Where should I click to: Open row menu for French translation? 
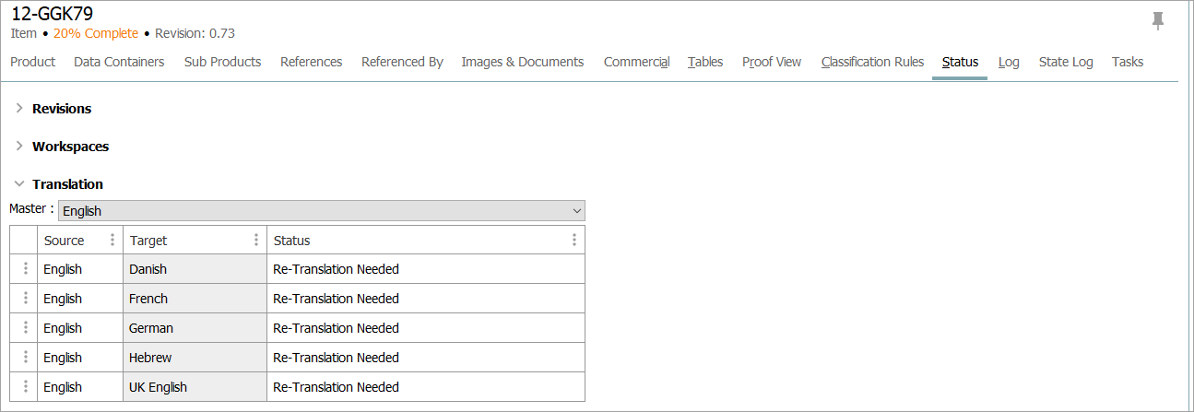point(25,299)
